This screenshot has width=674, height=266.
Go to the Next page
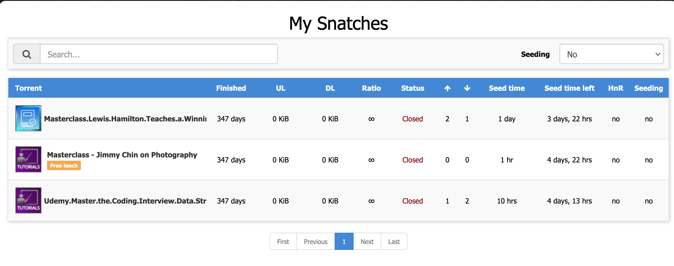367,242
